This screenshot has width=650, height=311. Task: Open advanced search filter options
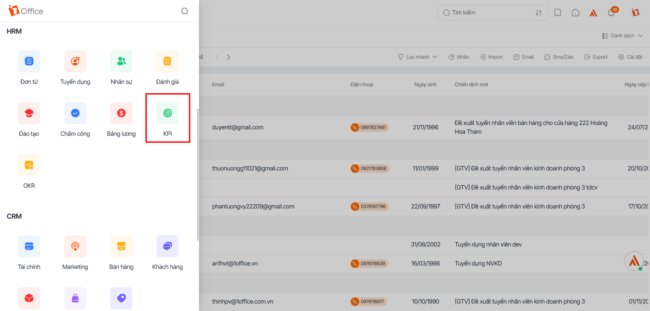click(538, 13)
